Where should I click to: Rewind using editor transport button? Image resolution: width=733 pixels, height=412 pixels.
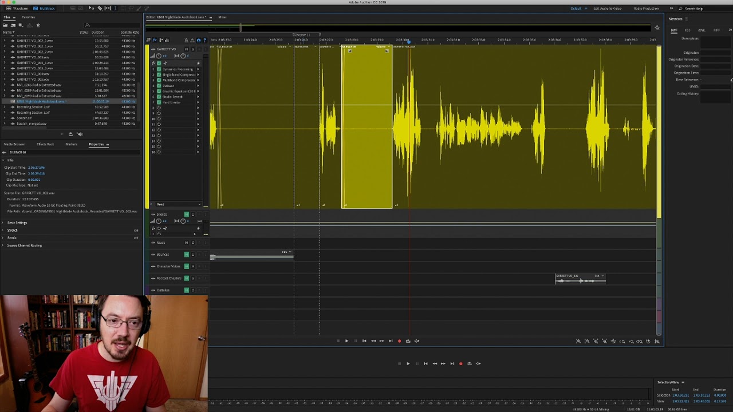pos(373,341)
